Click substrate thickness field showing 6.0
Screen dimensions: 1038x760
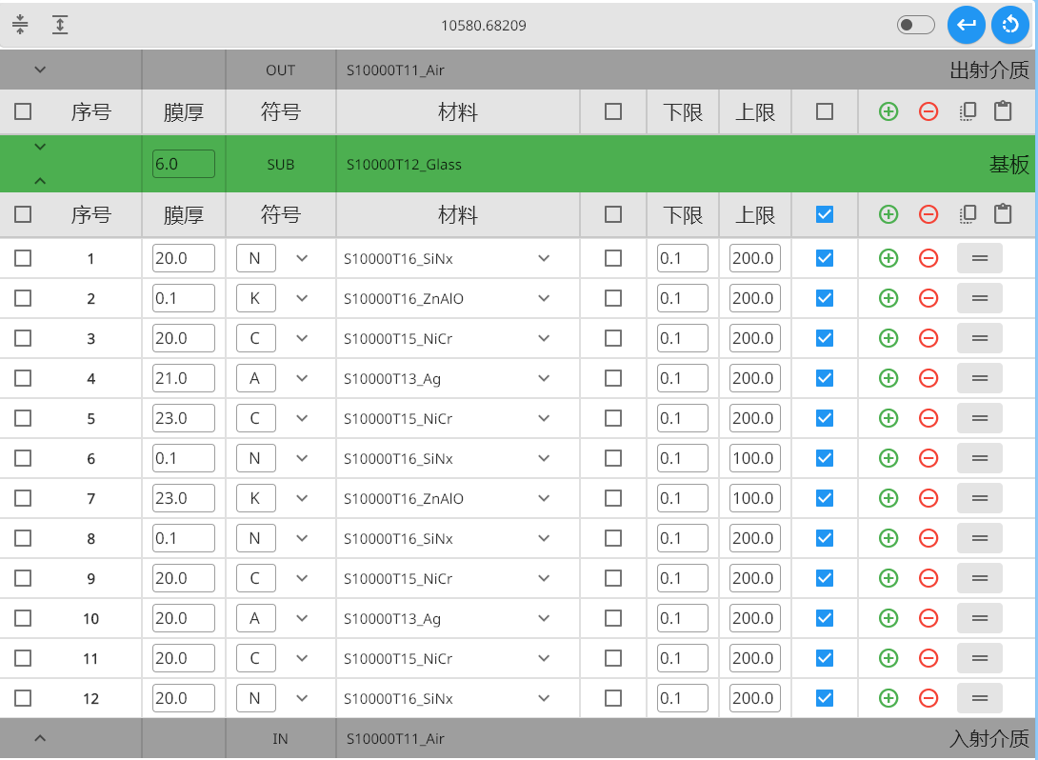[x=184, y=164]
